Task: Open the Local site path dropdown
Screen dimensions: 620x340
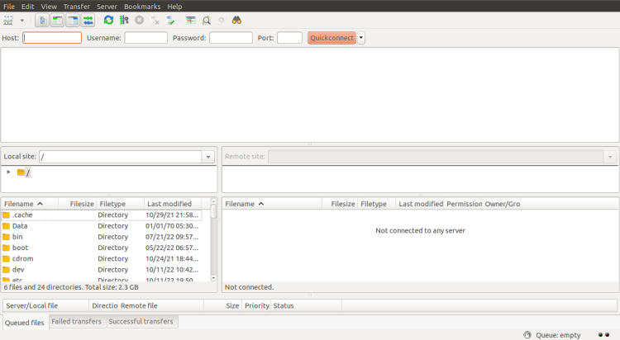Action: click(x=208, y=157)
